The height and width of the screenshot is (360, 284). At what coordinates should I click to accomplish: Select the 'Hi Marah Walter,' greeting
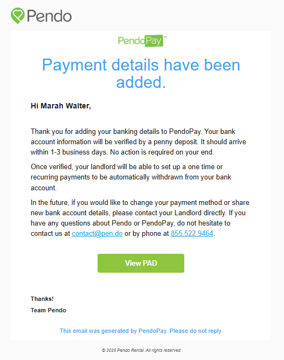click(x=61, y=106)
